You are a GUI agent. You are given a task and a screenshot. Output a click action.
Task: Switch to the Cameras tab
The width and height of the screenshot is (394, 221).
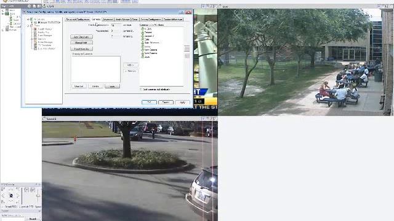[x=96, y=19]
